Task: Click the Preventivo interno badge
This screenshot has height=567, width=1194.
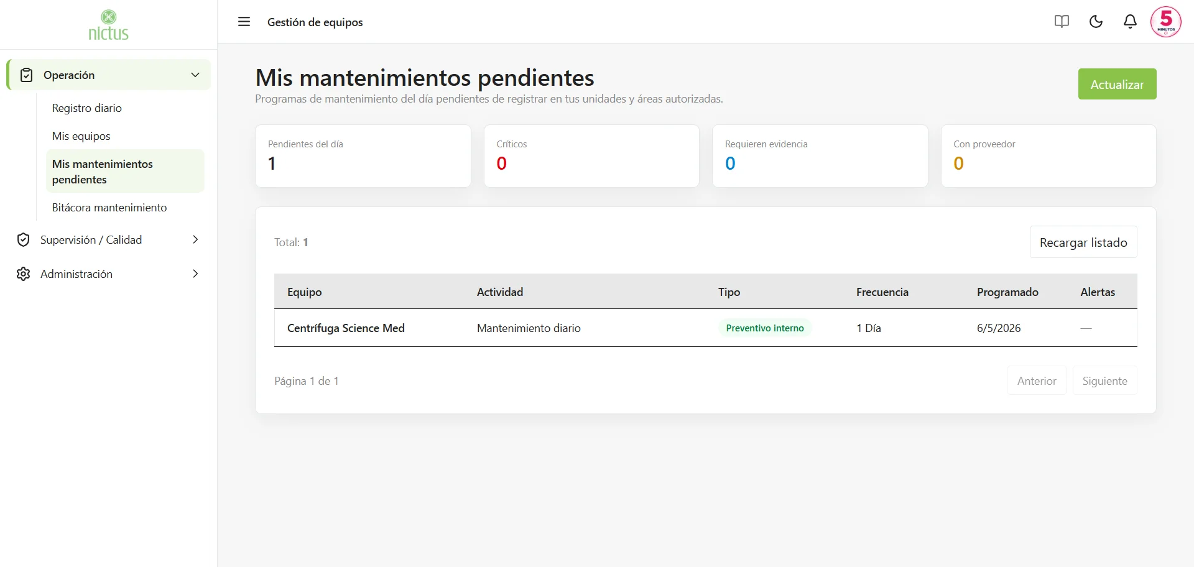Action: 765,328
